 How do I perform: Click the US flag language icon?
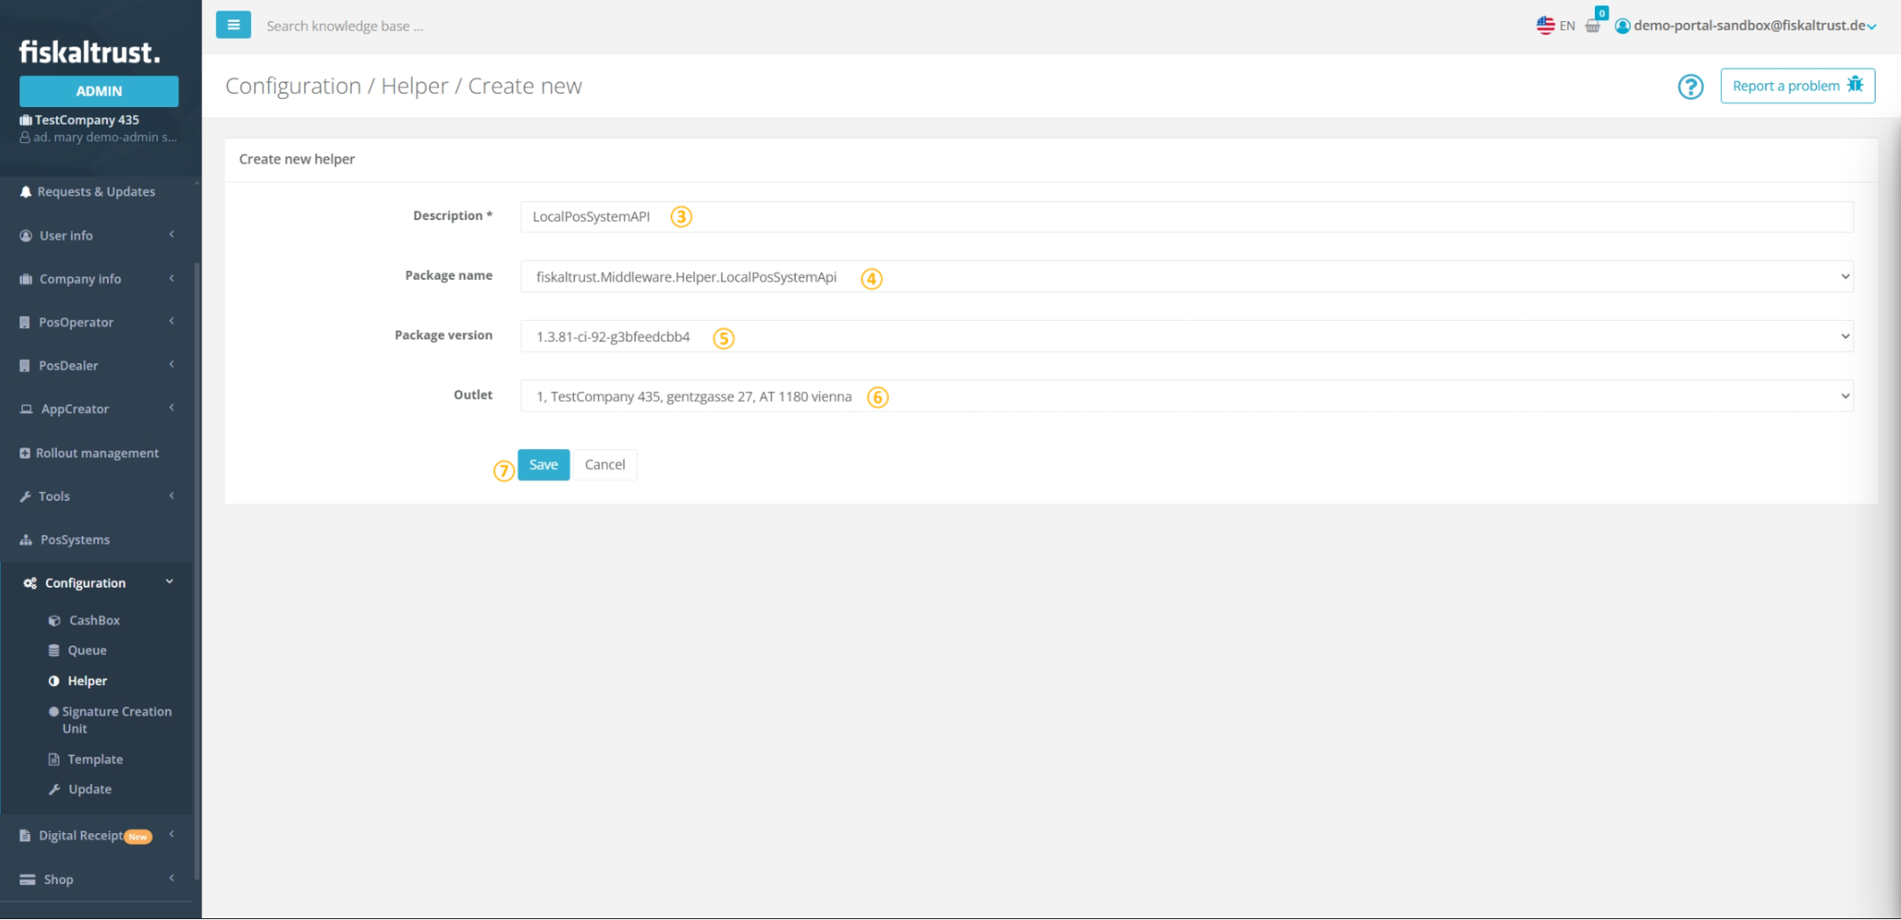click(x=1545, y=25)
